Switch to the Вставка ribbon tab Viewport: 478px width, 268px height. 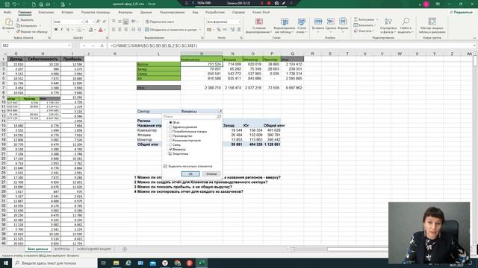(x=67, y=13)
